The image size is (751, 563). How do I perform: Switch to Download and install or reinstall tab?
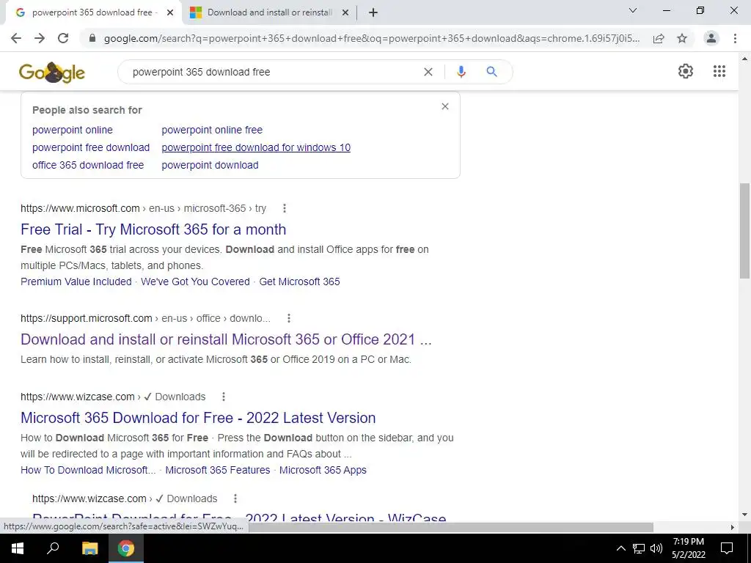tap(268, 12)
